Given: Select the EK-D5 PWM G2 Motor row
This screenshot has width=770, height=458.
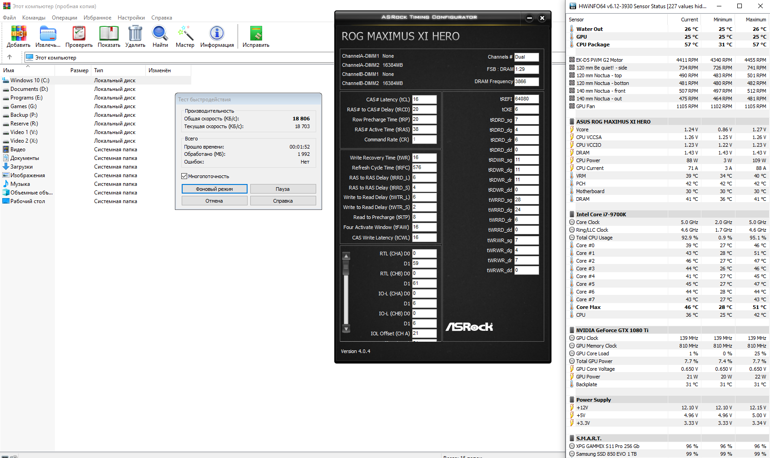Looking at the screenshot, I should [x=668, y=60].
